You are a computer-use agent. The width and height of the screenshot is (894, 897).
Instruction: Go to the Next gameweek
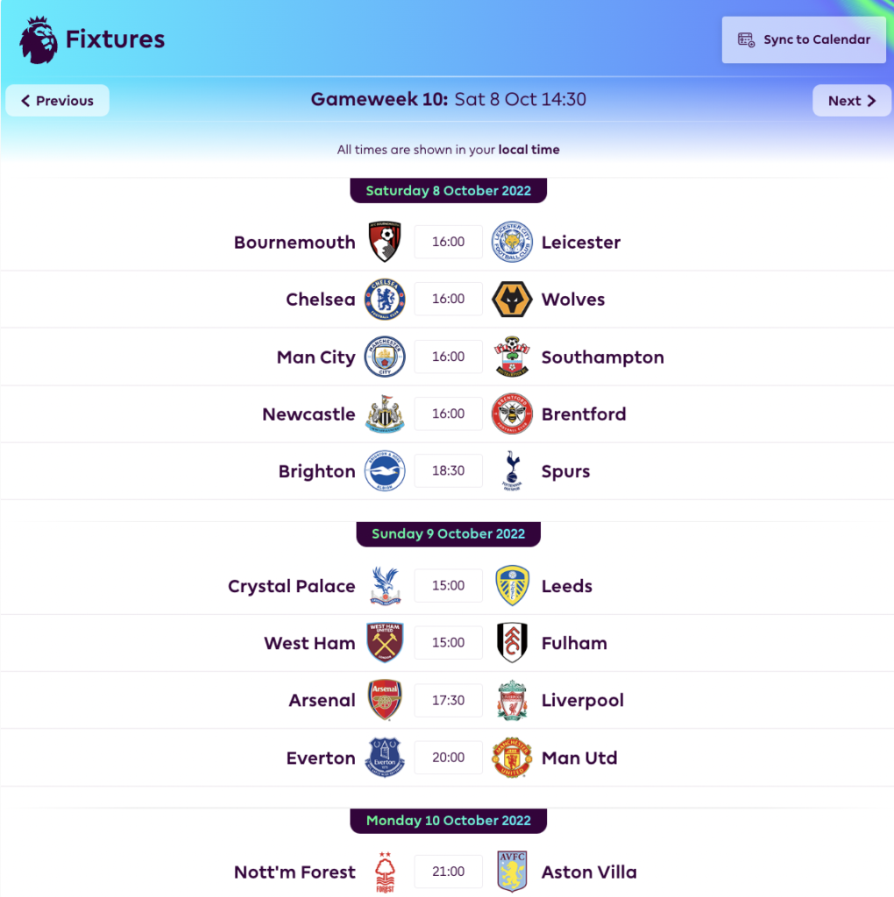tap(852, 101)
